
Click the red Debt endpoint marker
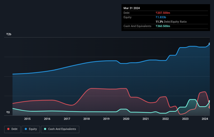[x=210, y=107]
